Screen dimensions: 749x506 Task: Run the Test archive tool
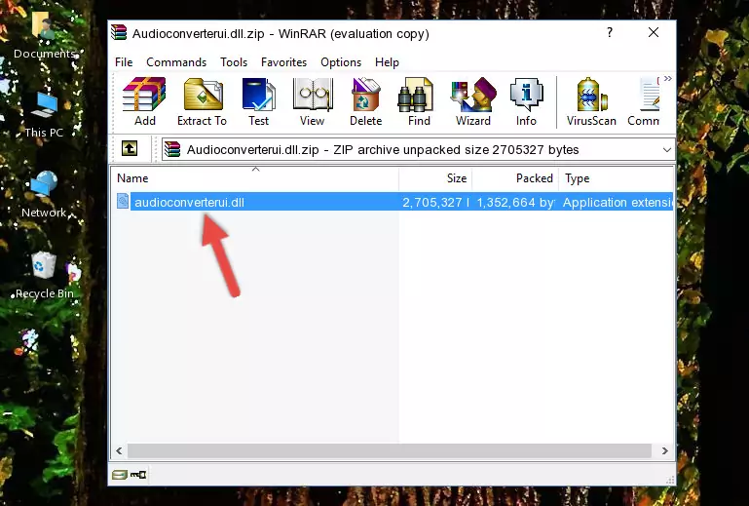258,101
